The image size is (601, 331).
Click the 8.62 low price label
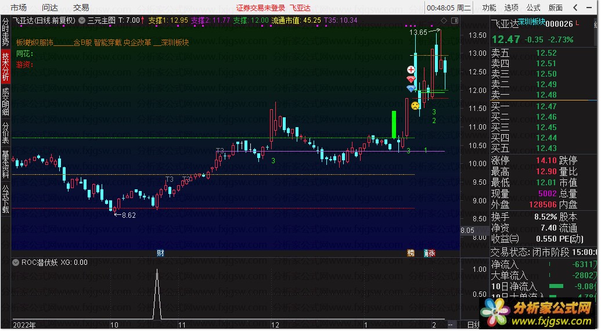point(129,215)
